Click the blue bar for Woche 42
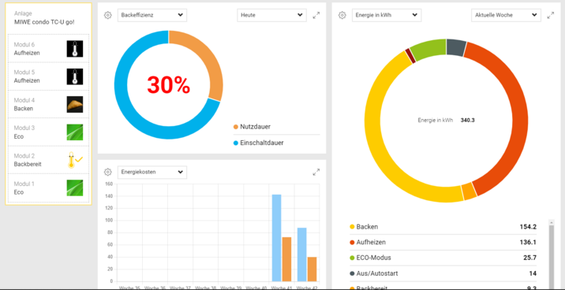This screenshot has width=565, height=290. click(302, 255)
